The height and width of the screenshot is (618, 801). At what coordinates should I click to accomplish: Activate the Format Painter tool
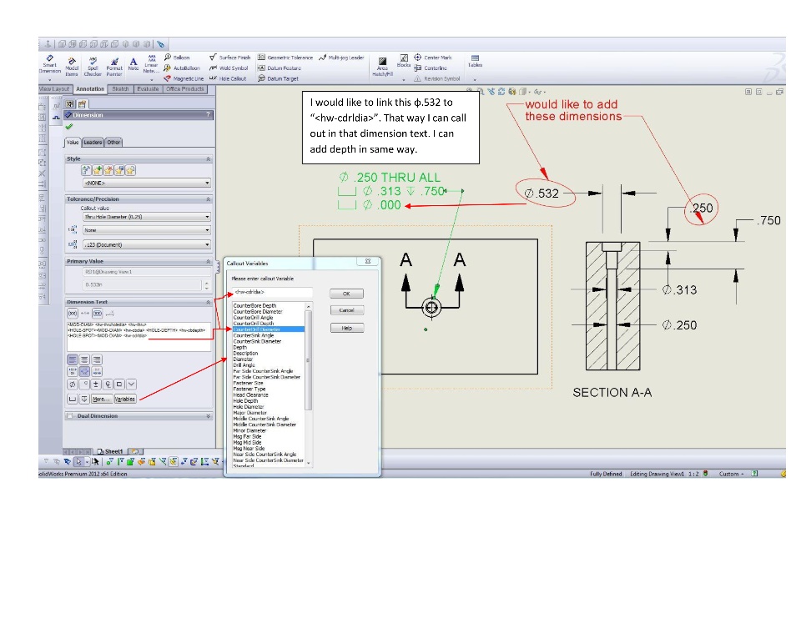coord(114,67)
